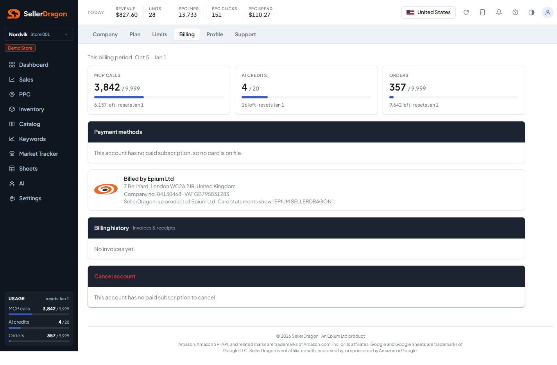
Task: Click the Market Tracker store icon
Action: [12, 154]
